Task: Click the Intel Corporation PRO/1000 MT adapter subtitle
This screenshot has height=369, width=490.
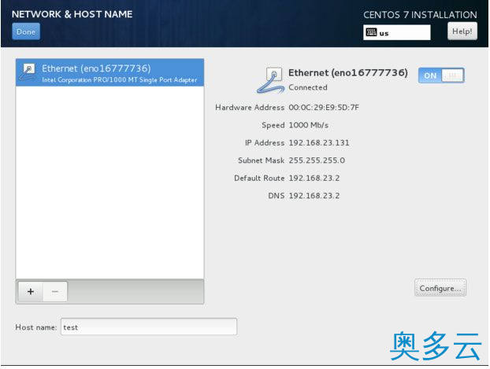Action: (120, 80)
